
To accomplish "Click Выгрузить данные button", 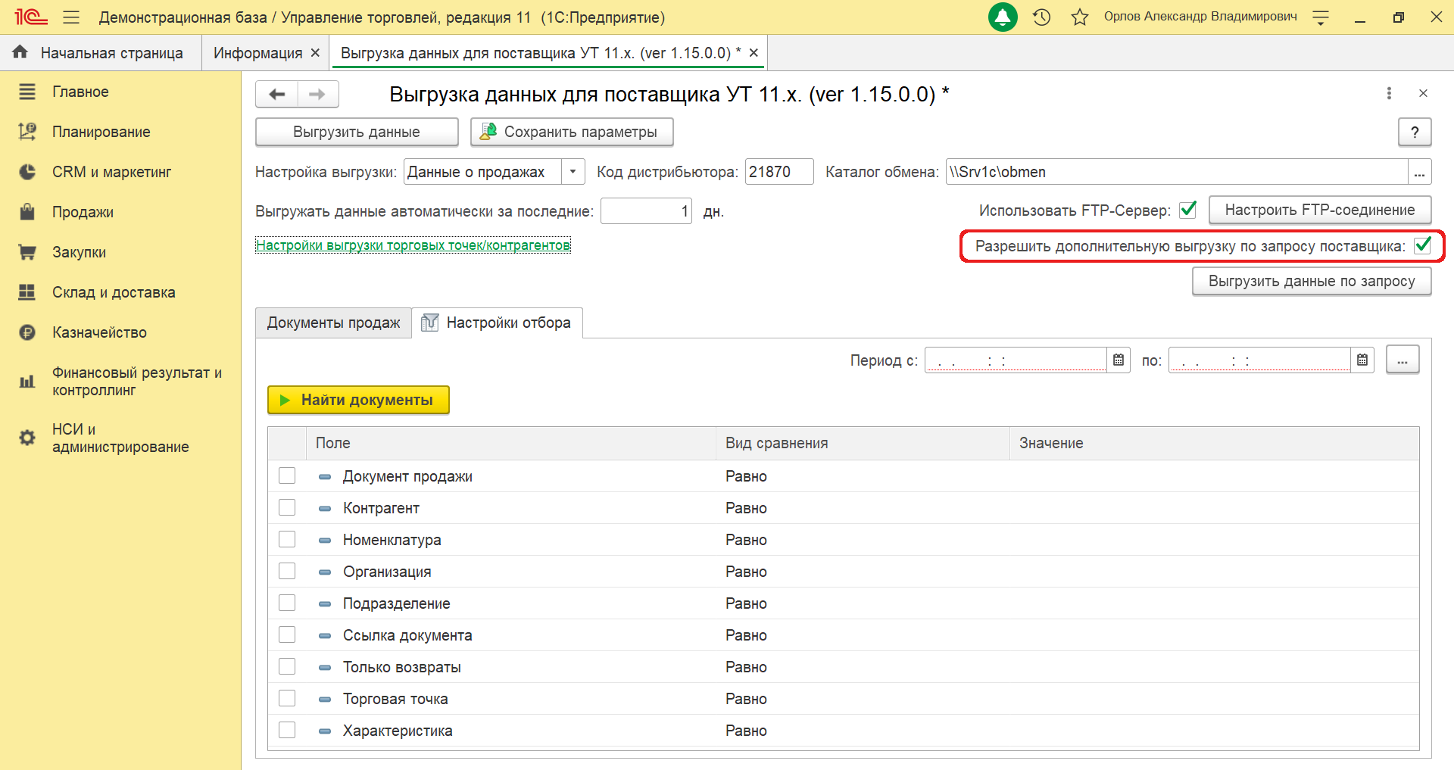I will (x=357, y=132).
